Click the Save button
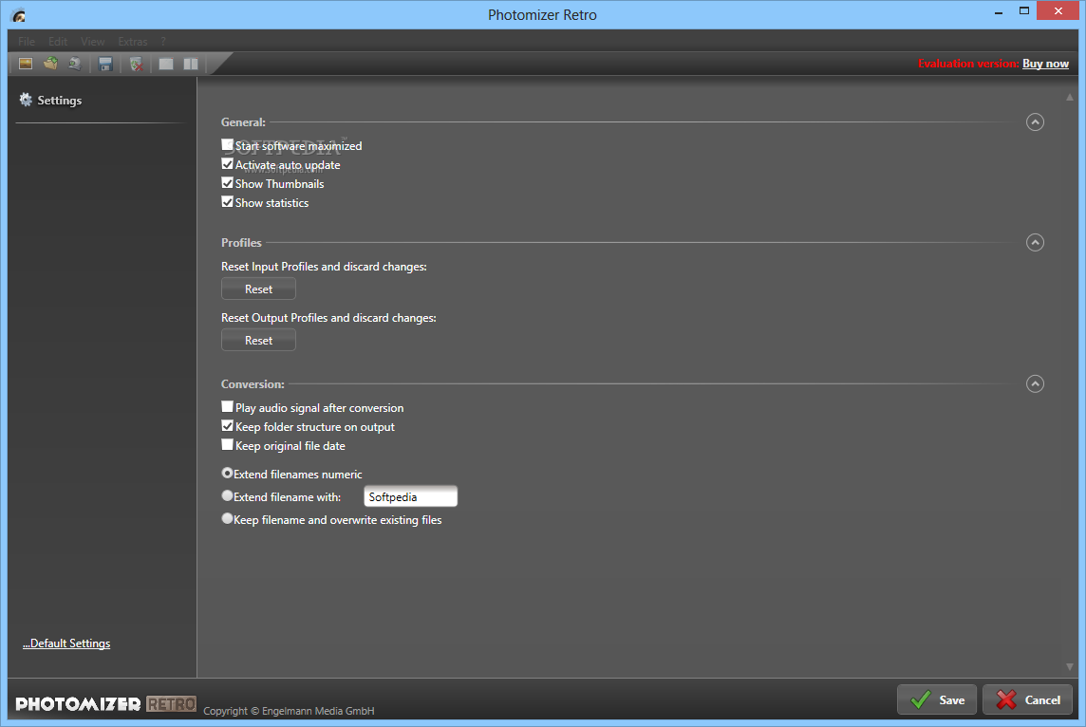This screenshot has height=727, width=1086. pyautogui.click(x=936, y=700)
